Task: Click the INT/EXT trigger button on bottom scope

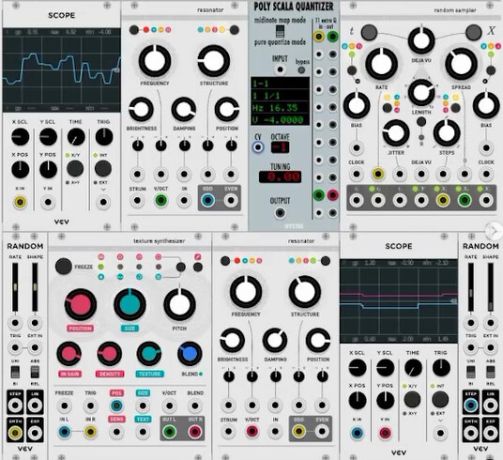Action: coord(440,399)
